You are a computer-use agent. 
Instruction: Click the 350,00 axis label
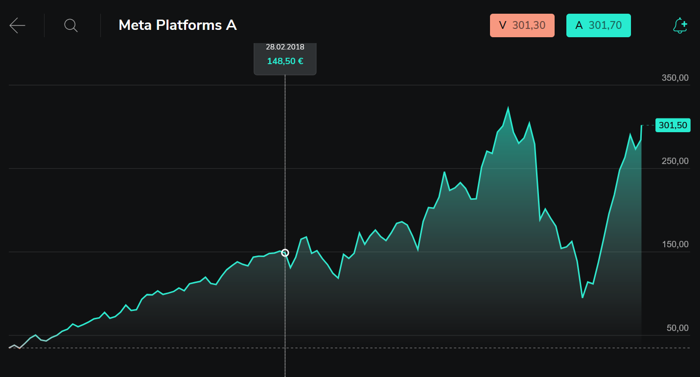(x=675, y=78)
